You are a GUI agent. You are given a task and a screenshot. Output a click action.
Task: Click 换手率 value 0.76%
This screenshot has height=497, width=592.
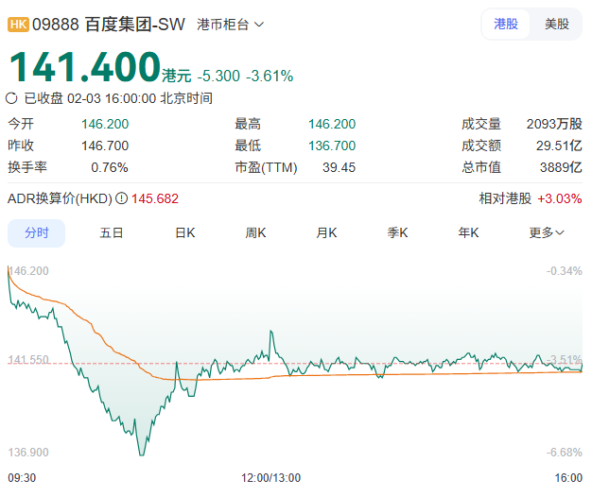pyautogui.click(x=110, y=167)
